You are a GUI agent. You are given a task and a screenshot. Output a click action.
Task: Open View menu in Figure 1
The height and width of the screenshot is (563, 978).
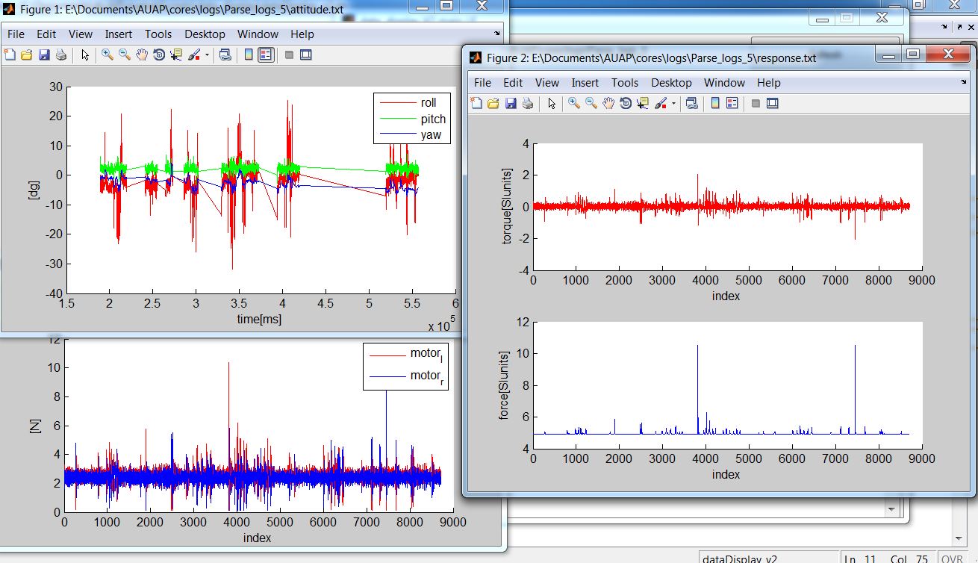point(81,34)
